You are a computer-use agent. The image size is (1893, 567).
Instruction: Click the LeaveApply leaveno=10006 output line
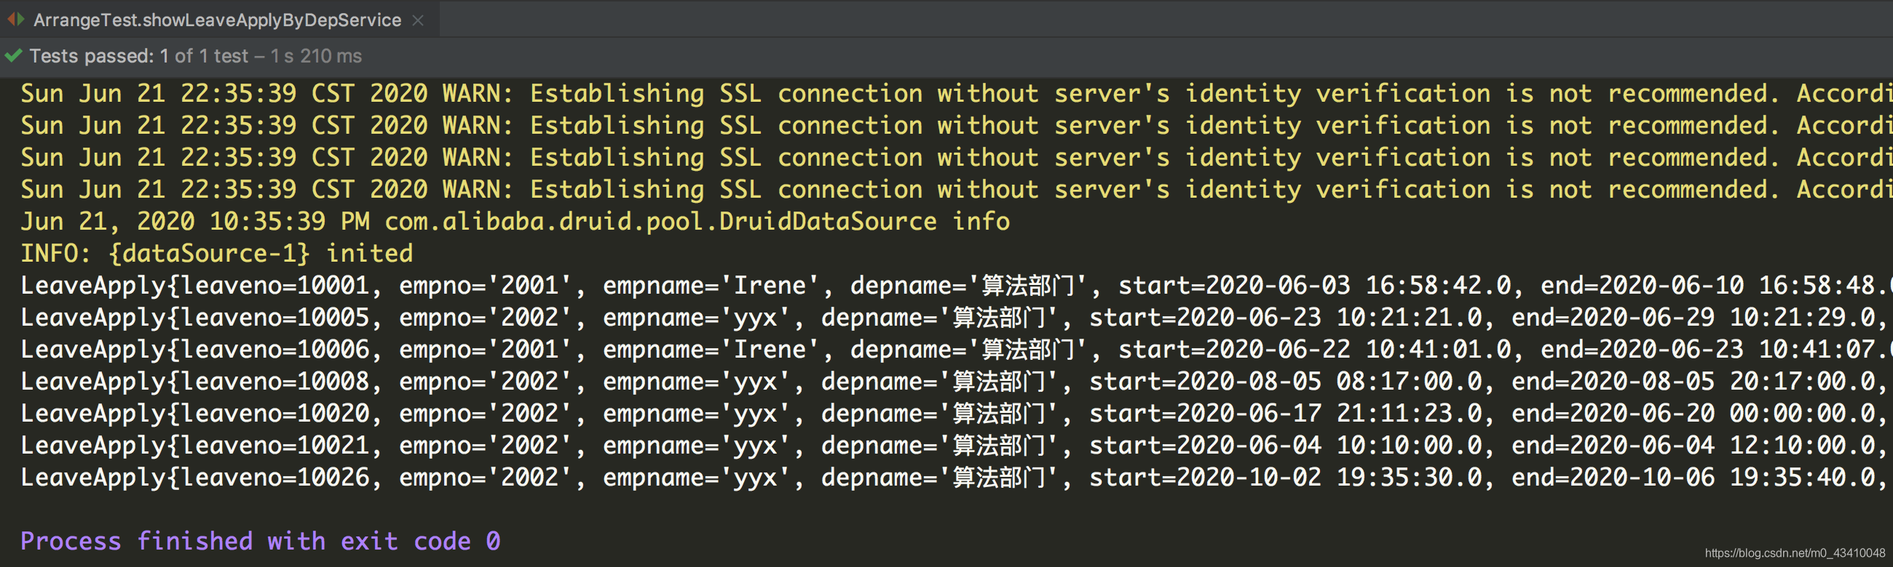(x=956, y=350)
